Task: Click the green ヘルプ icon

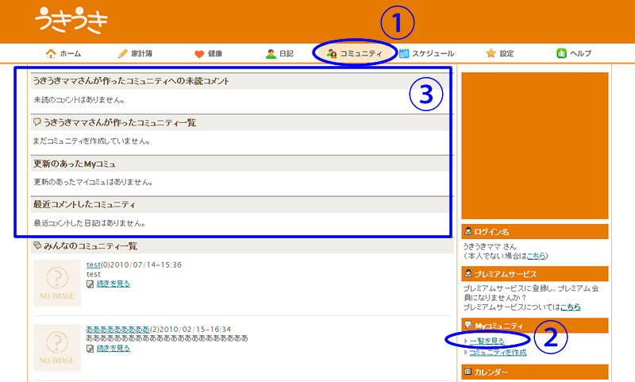Action: point(561,54)
